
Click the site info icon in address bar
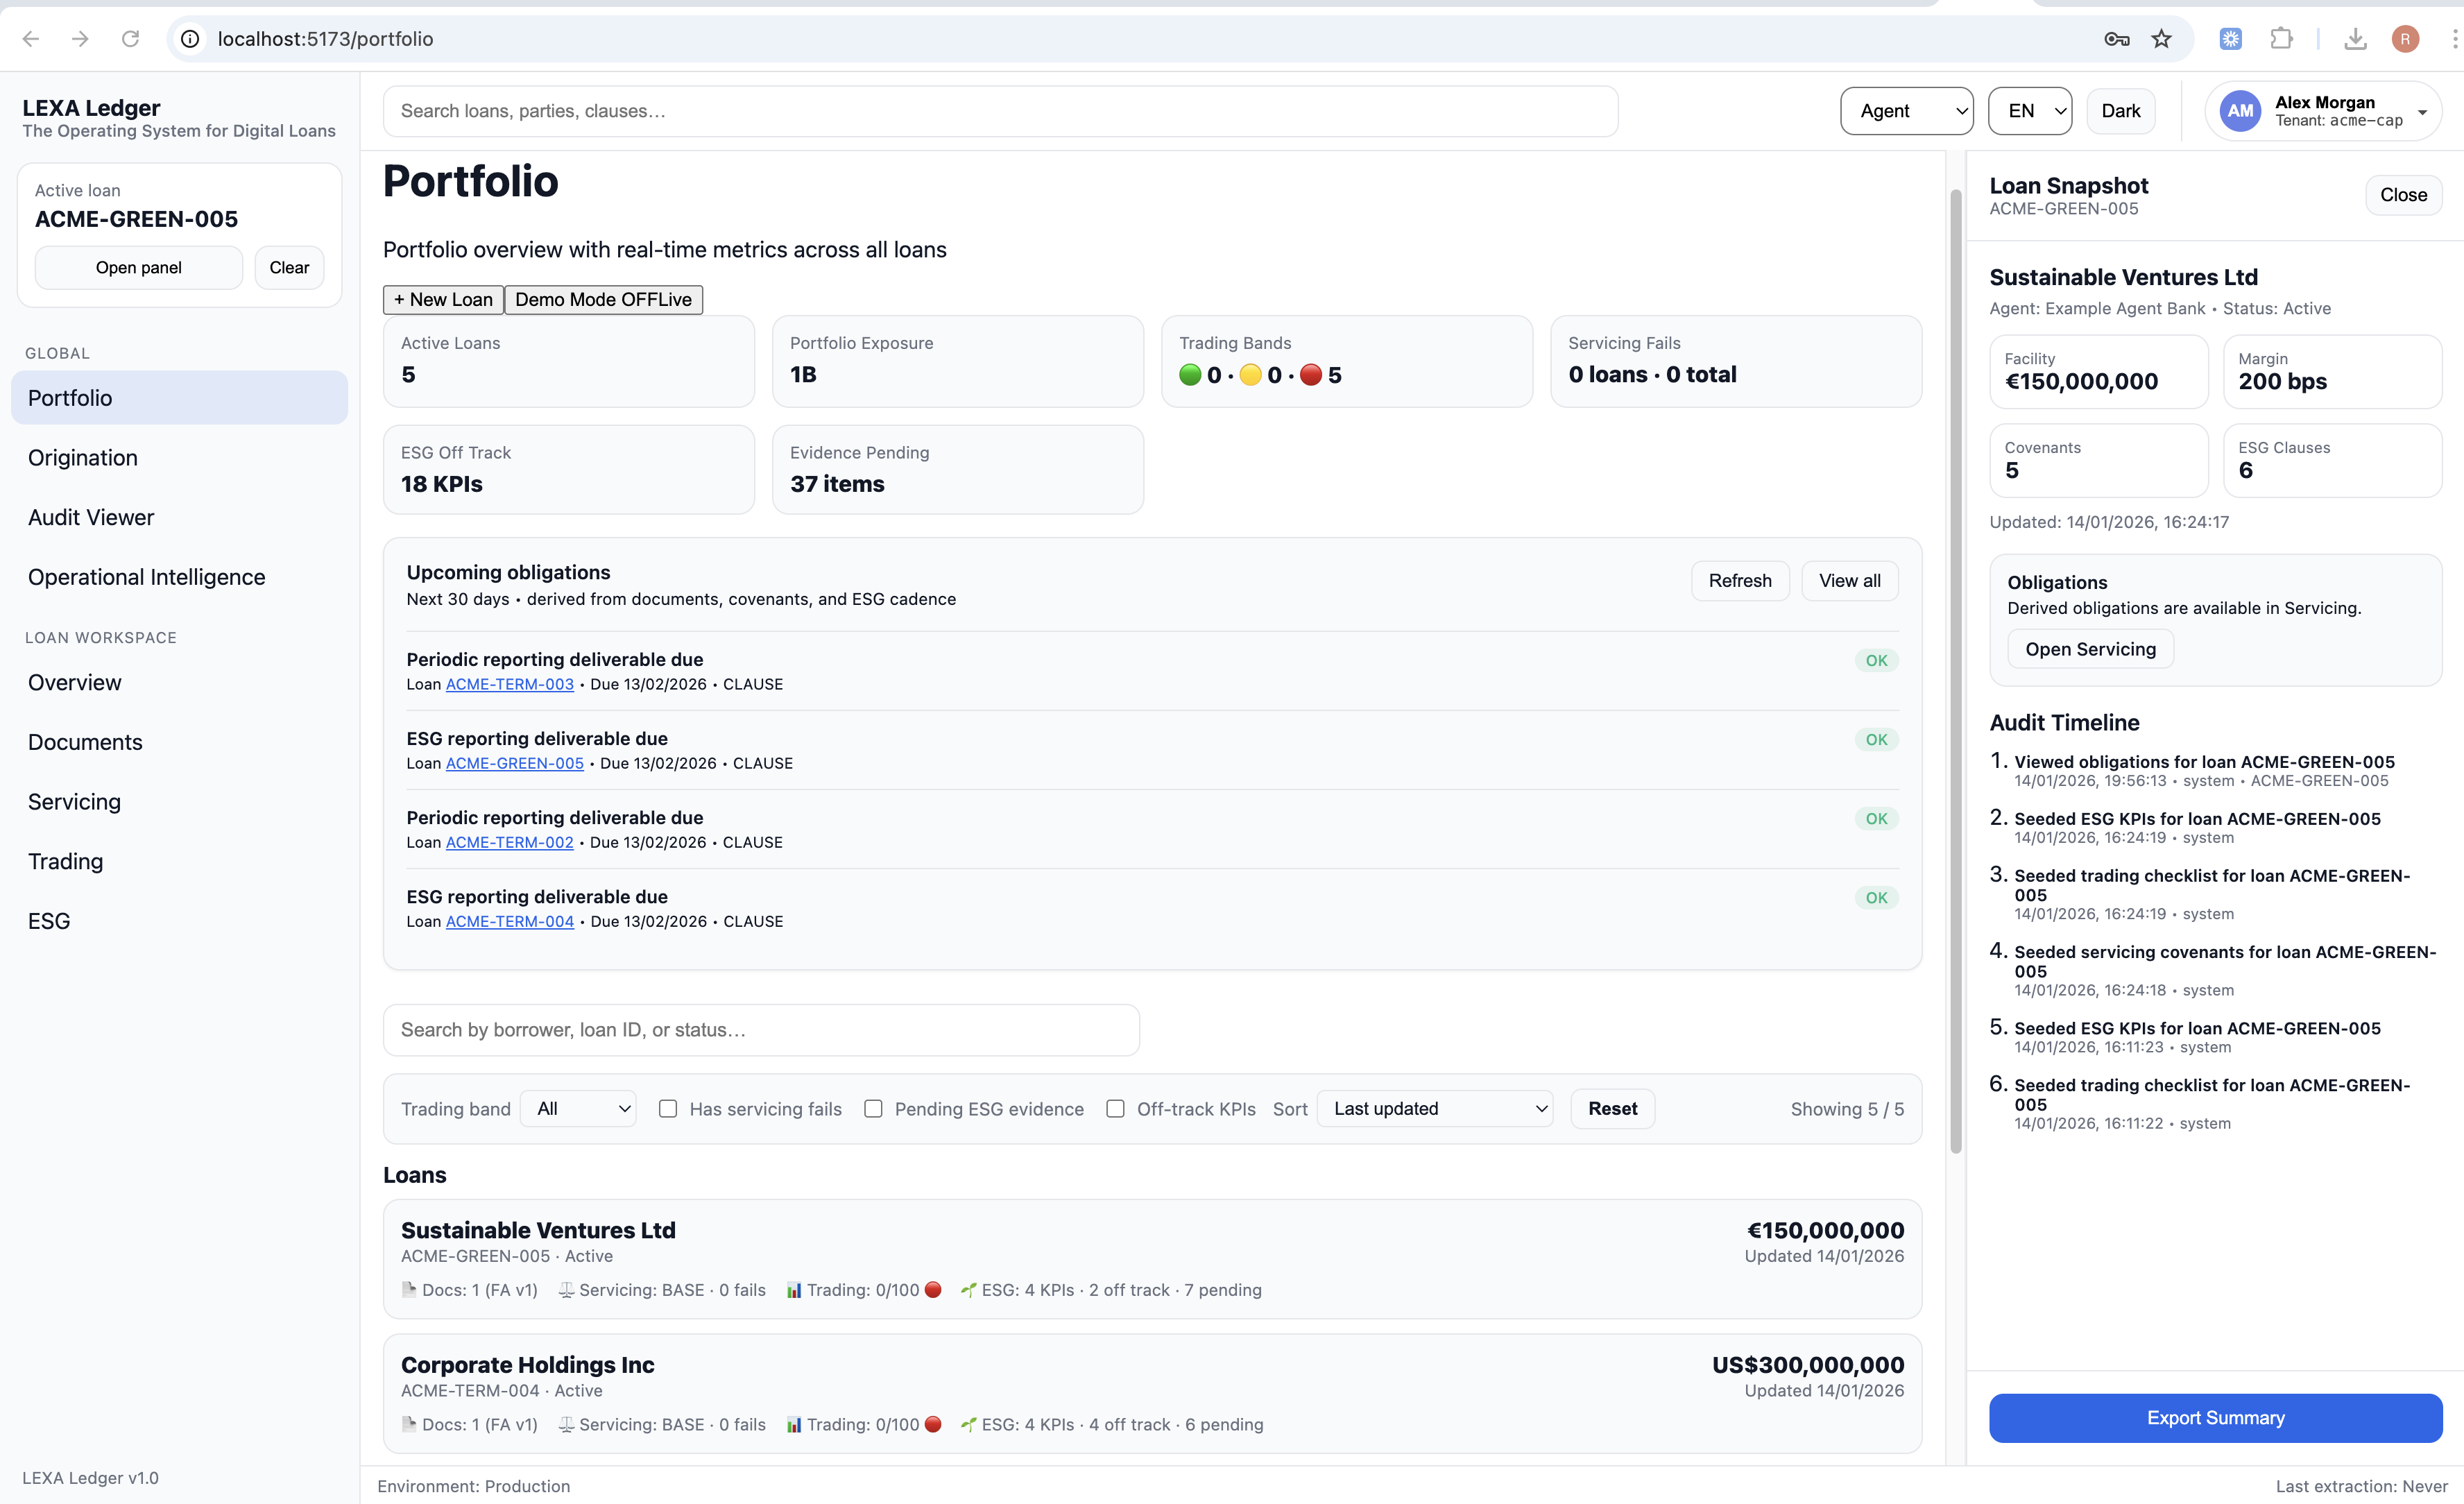[190, 39]
